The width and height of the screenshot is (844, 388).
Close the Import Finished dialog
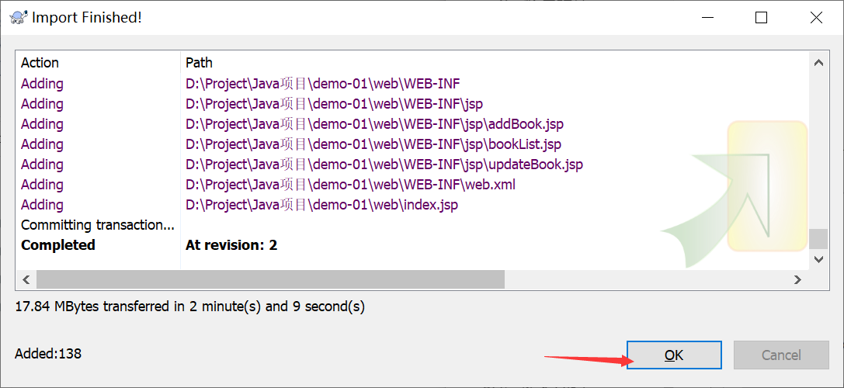click(816, 17)
